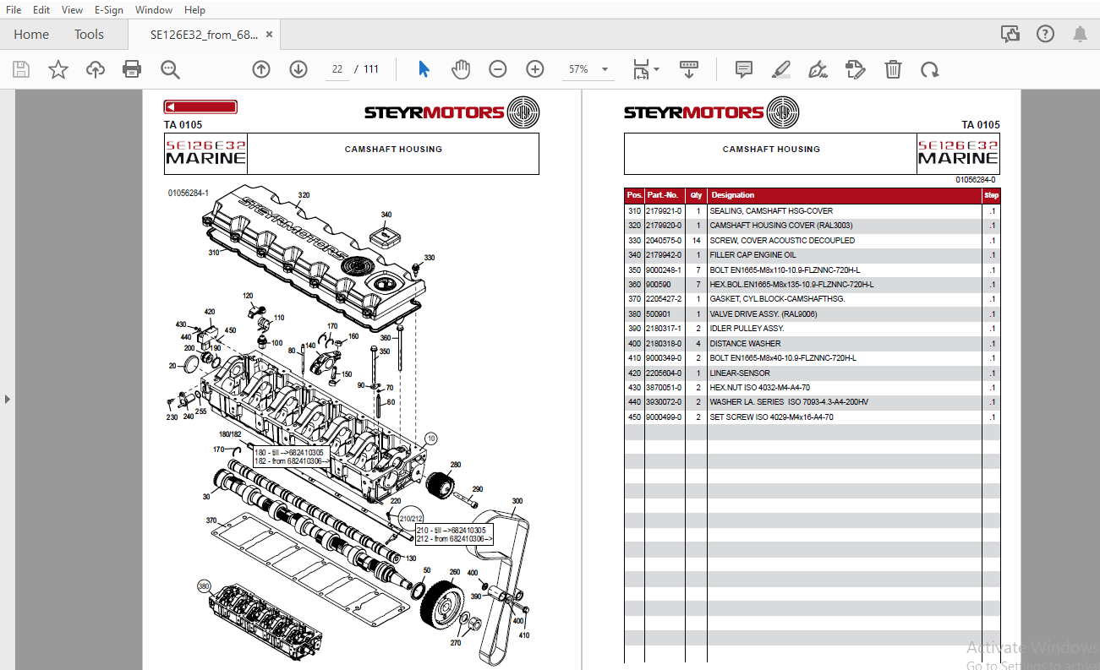Switch to the Tools tab

(89, 35)
